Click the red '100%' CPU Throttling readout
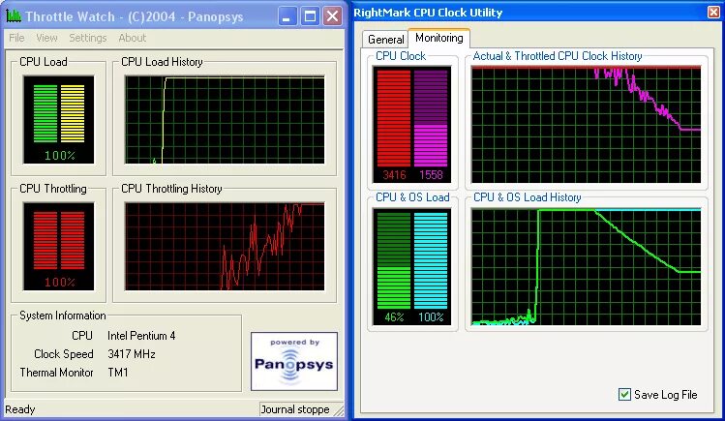 click(x=60, y=282)
